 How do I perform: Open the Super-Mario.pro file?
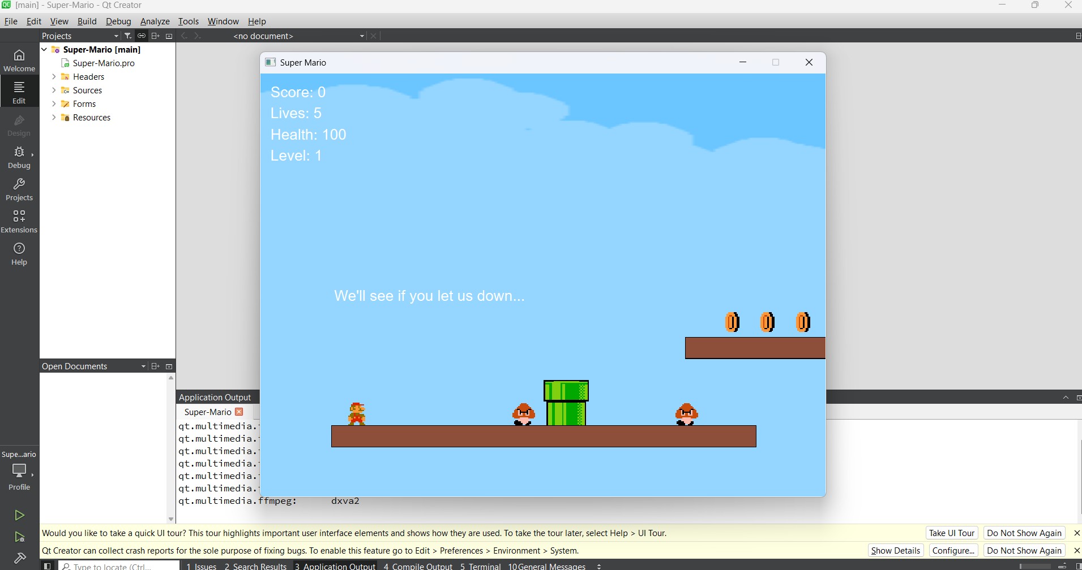(x=104, y=63)
